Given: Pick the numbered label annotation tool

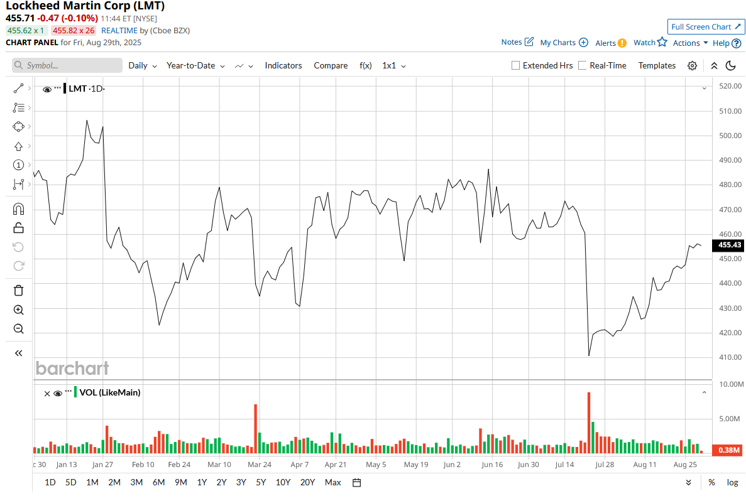Looking at the screenshot, I should coord(19,165).
